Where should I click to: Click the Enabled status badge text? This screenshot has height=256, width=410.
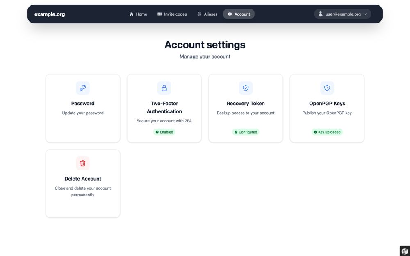[x=166, y=132]
